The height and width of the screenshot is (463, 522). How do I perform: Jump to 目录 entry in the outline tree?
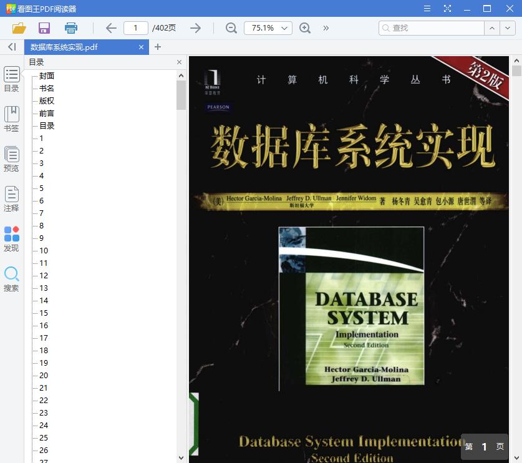(x=47, y=126)
